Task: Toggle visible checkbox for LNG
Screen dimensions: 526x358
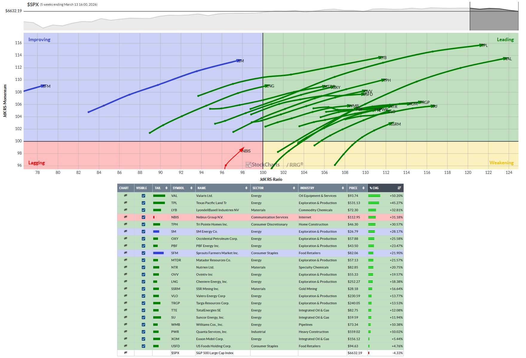Action: point(143,282)
